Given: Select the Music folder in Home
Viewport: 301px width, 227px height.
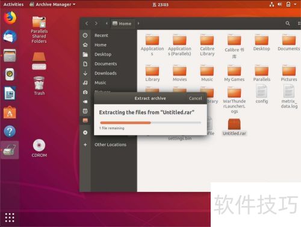Looking at the screenshot, I should pos(207,73).
